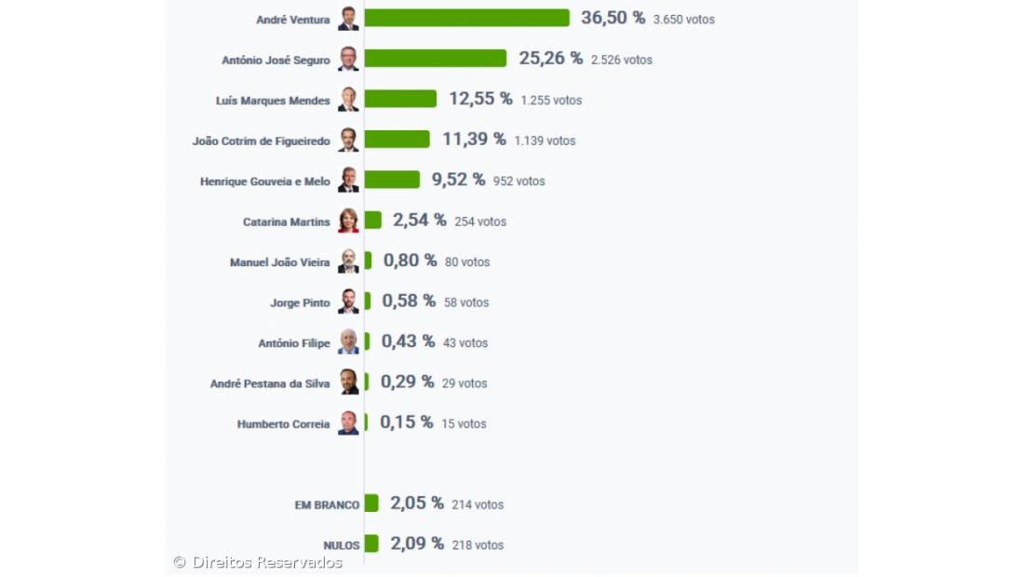Select the portrait next to Humberto Correia
This screenshot has width=1024, height=577.
pyautogui.click(x=348, y=423)
